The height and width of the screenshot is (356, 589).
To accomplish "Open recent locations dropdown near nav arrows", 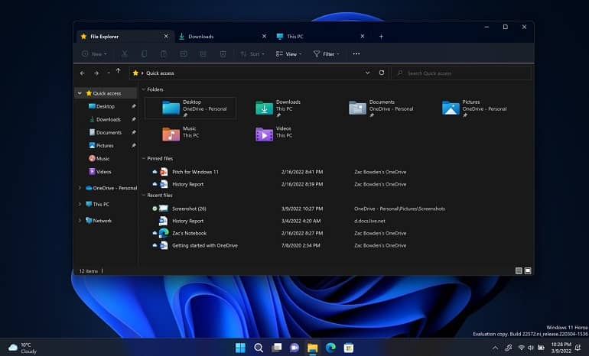I will click(108, 73).
